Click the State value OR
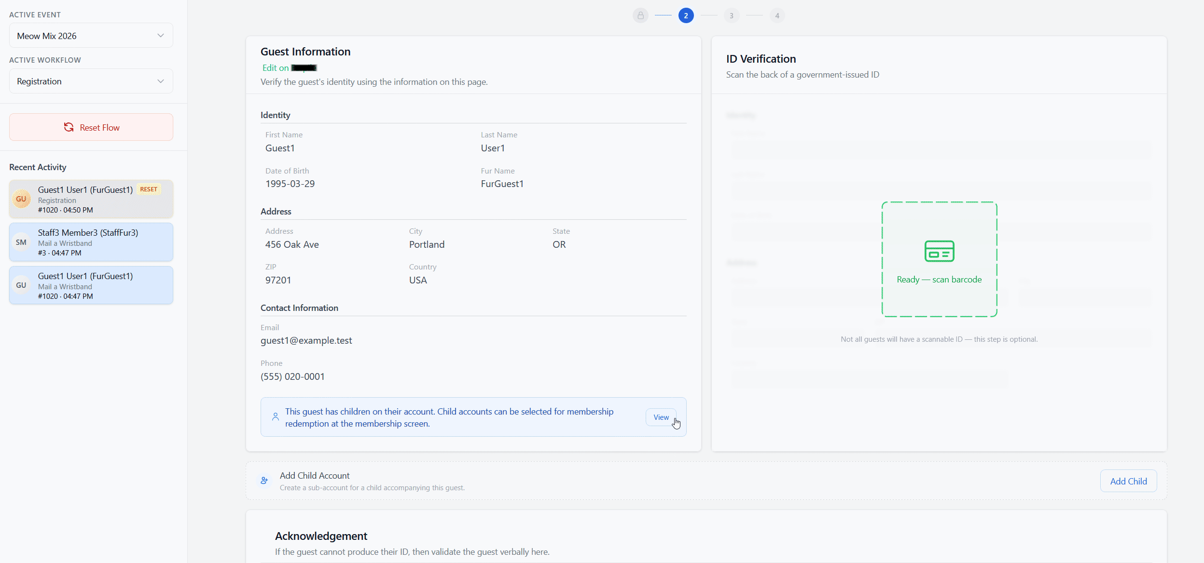 (559, 245)
